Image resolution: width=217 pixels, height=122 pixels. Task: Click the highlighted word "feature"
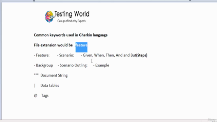(x=81, y=45)
